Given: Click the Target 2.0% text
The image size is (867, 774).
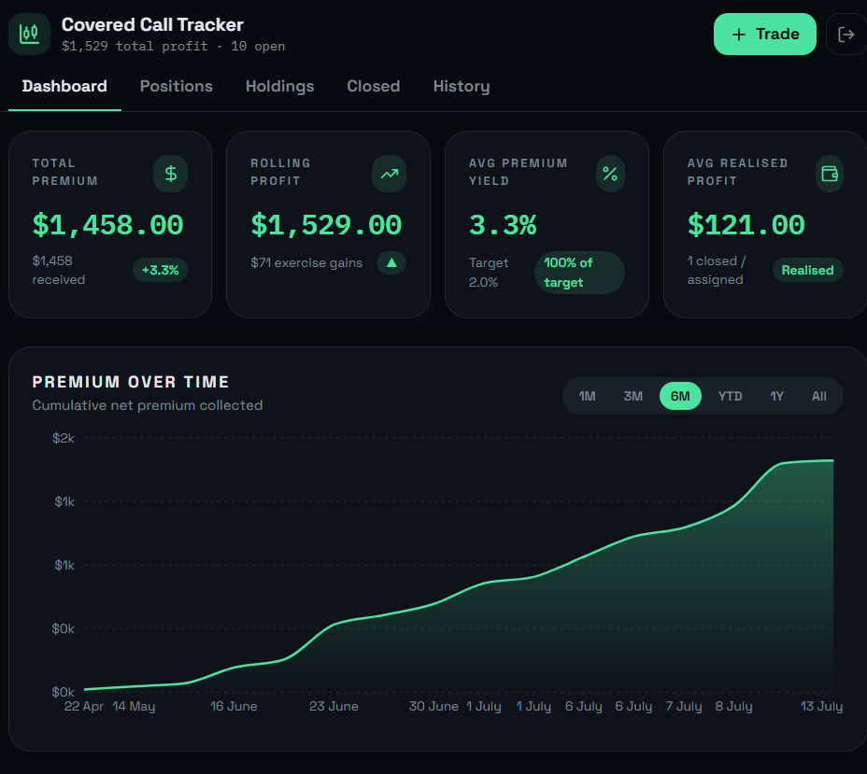Looking at the screenshot, I should [489, 273].
